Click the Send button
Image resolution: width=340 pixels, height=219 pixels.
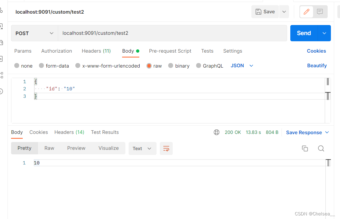pyautogui.click(x=304, y=33)
